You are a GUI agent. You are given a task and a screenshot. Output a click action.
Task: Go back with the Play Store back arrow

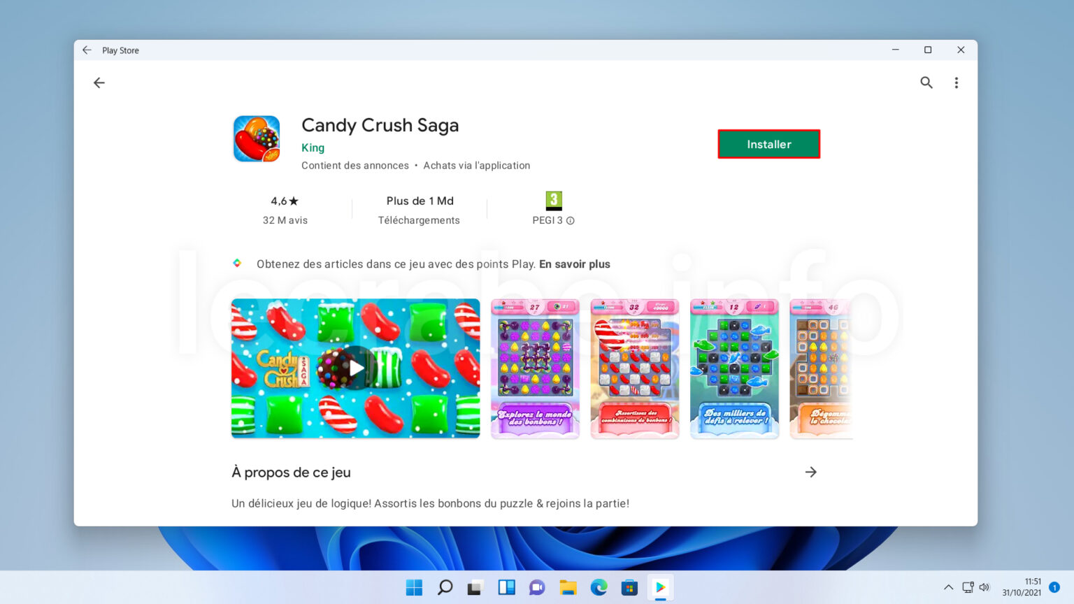click(x=99, y=82)
